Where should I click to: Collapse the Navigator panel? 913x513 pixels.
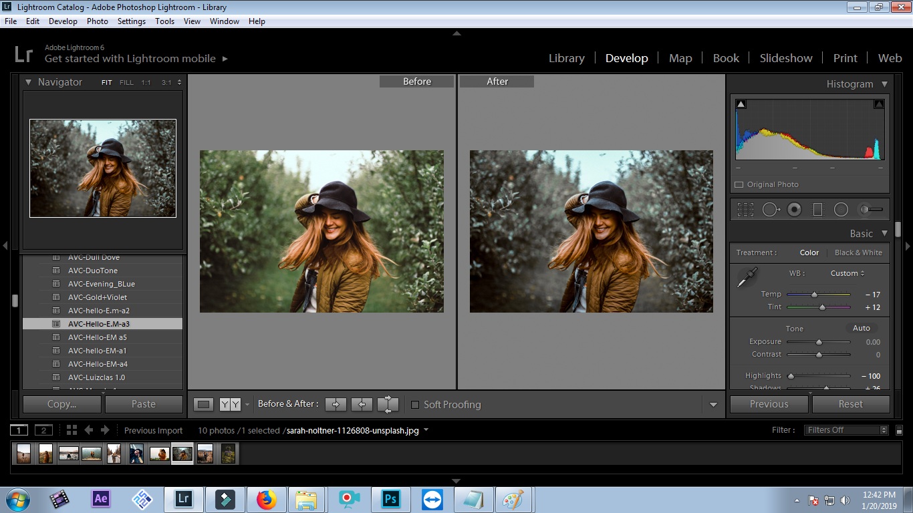(29, 82)
